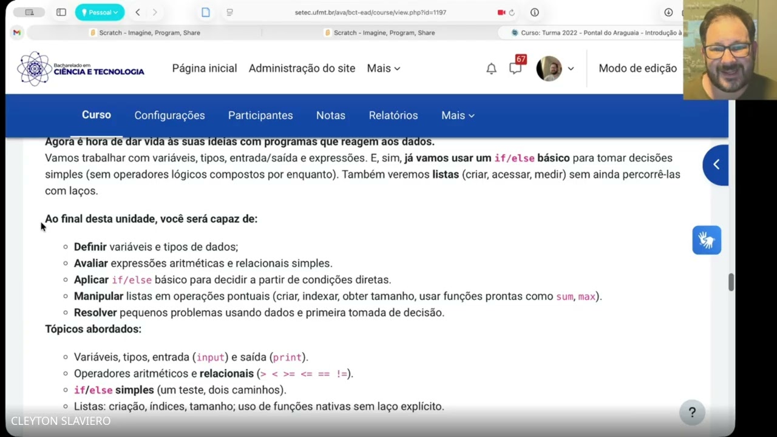The image size is (777, 437).
Task: Toggle Modo de edição
Action: pyautogui.click(x=637, y=69)
